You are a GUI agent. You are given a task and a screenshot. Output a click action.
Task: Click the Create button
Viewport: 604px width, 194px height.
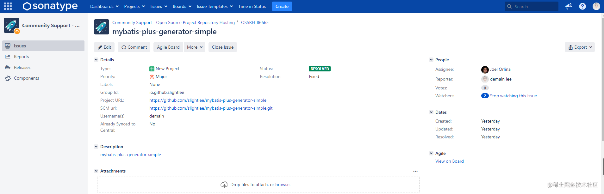point(282,6)
